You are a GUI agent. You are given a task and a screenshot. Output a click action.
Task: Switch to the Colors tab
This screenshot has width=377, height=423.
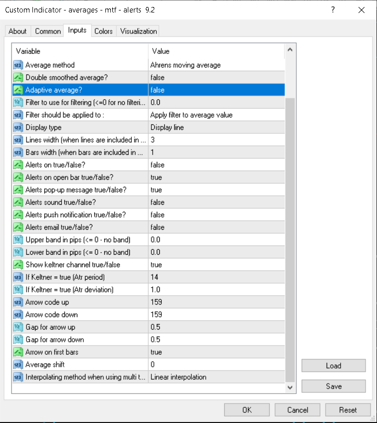point(103,31)
